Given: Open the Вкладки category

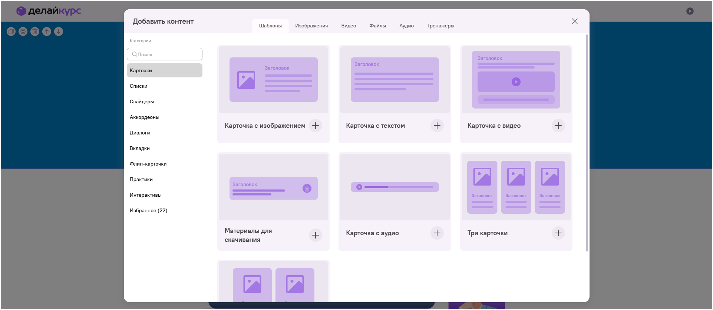Looking at the screenshot, I should pos(165,148).
